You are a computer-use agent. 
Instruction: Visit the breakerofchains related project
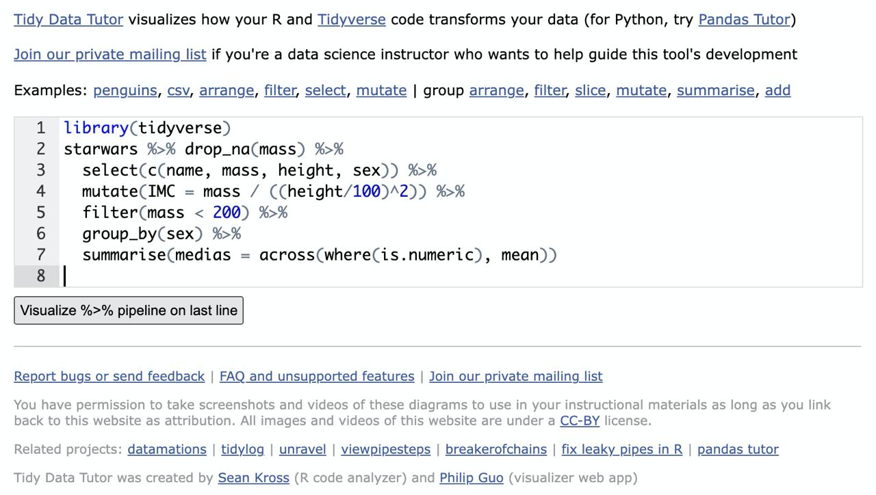pyautogui.click(x=496, y=449)
